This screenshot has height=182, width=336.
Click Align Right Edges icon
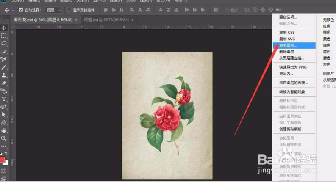(147, 10)
